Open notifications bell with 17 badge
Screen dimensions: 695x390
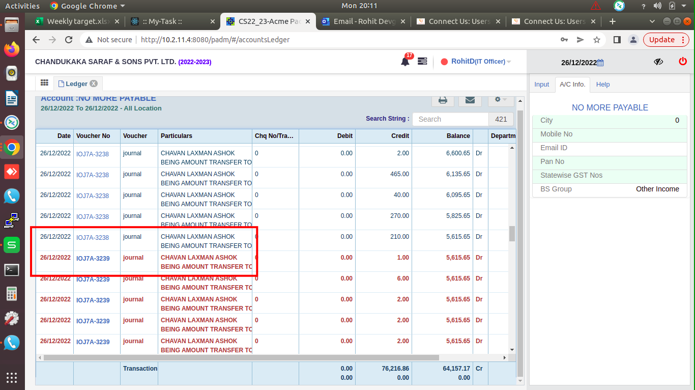pos(406,61)
